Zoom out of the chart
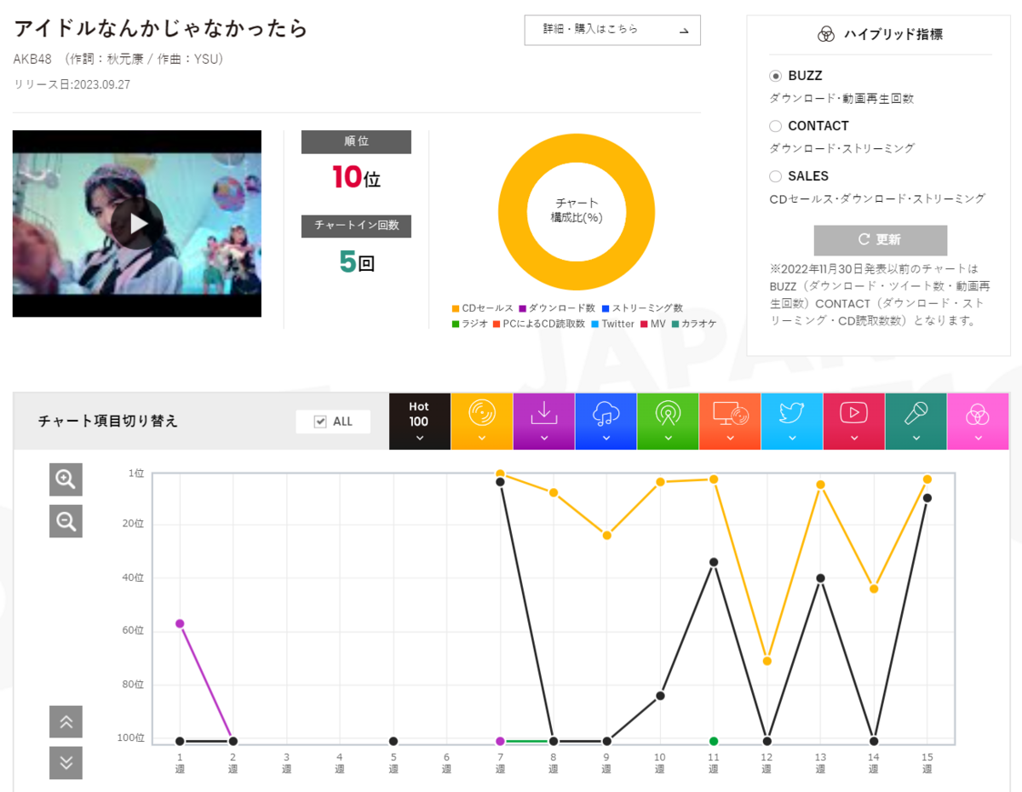Image resolution: width=1022 pixels, height=792 pixels. (66, 520)
